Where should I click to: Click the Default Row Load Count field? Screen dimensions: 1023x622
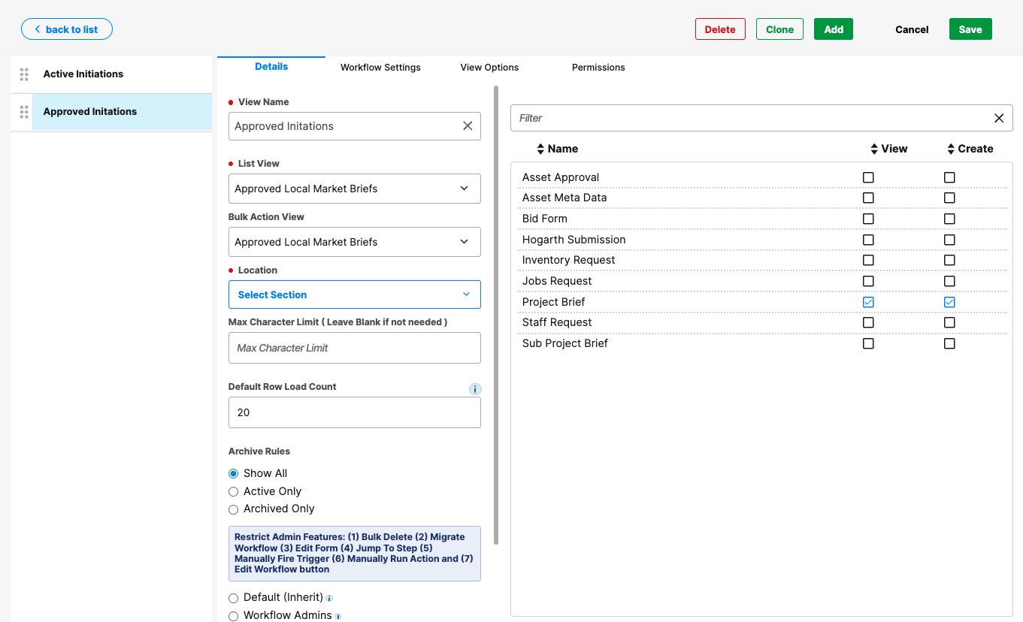coord(355,412)
